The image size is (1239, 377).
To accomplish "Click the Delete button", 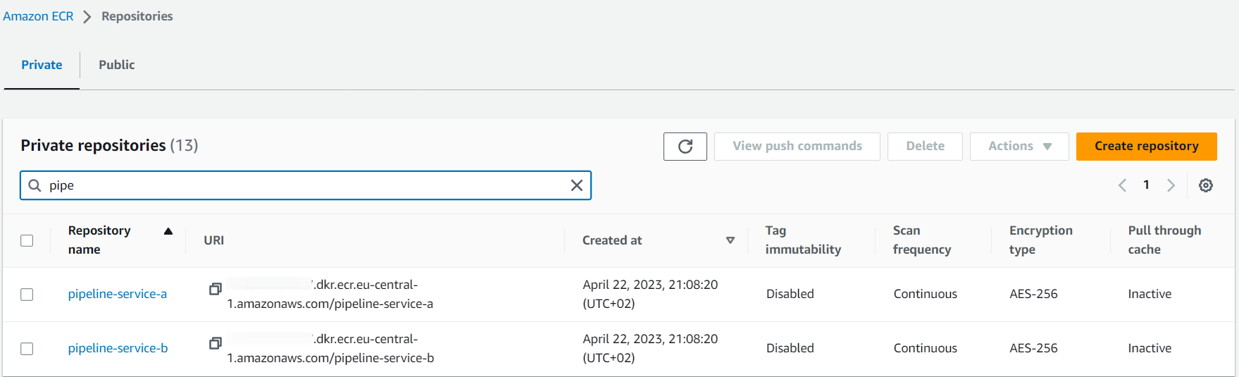I will [925, 147].
